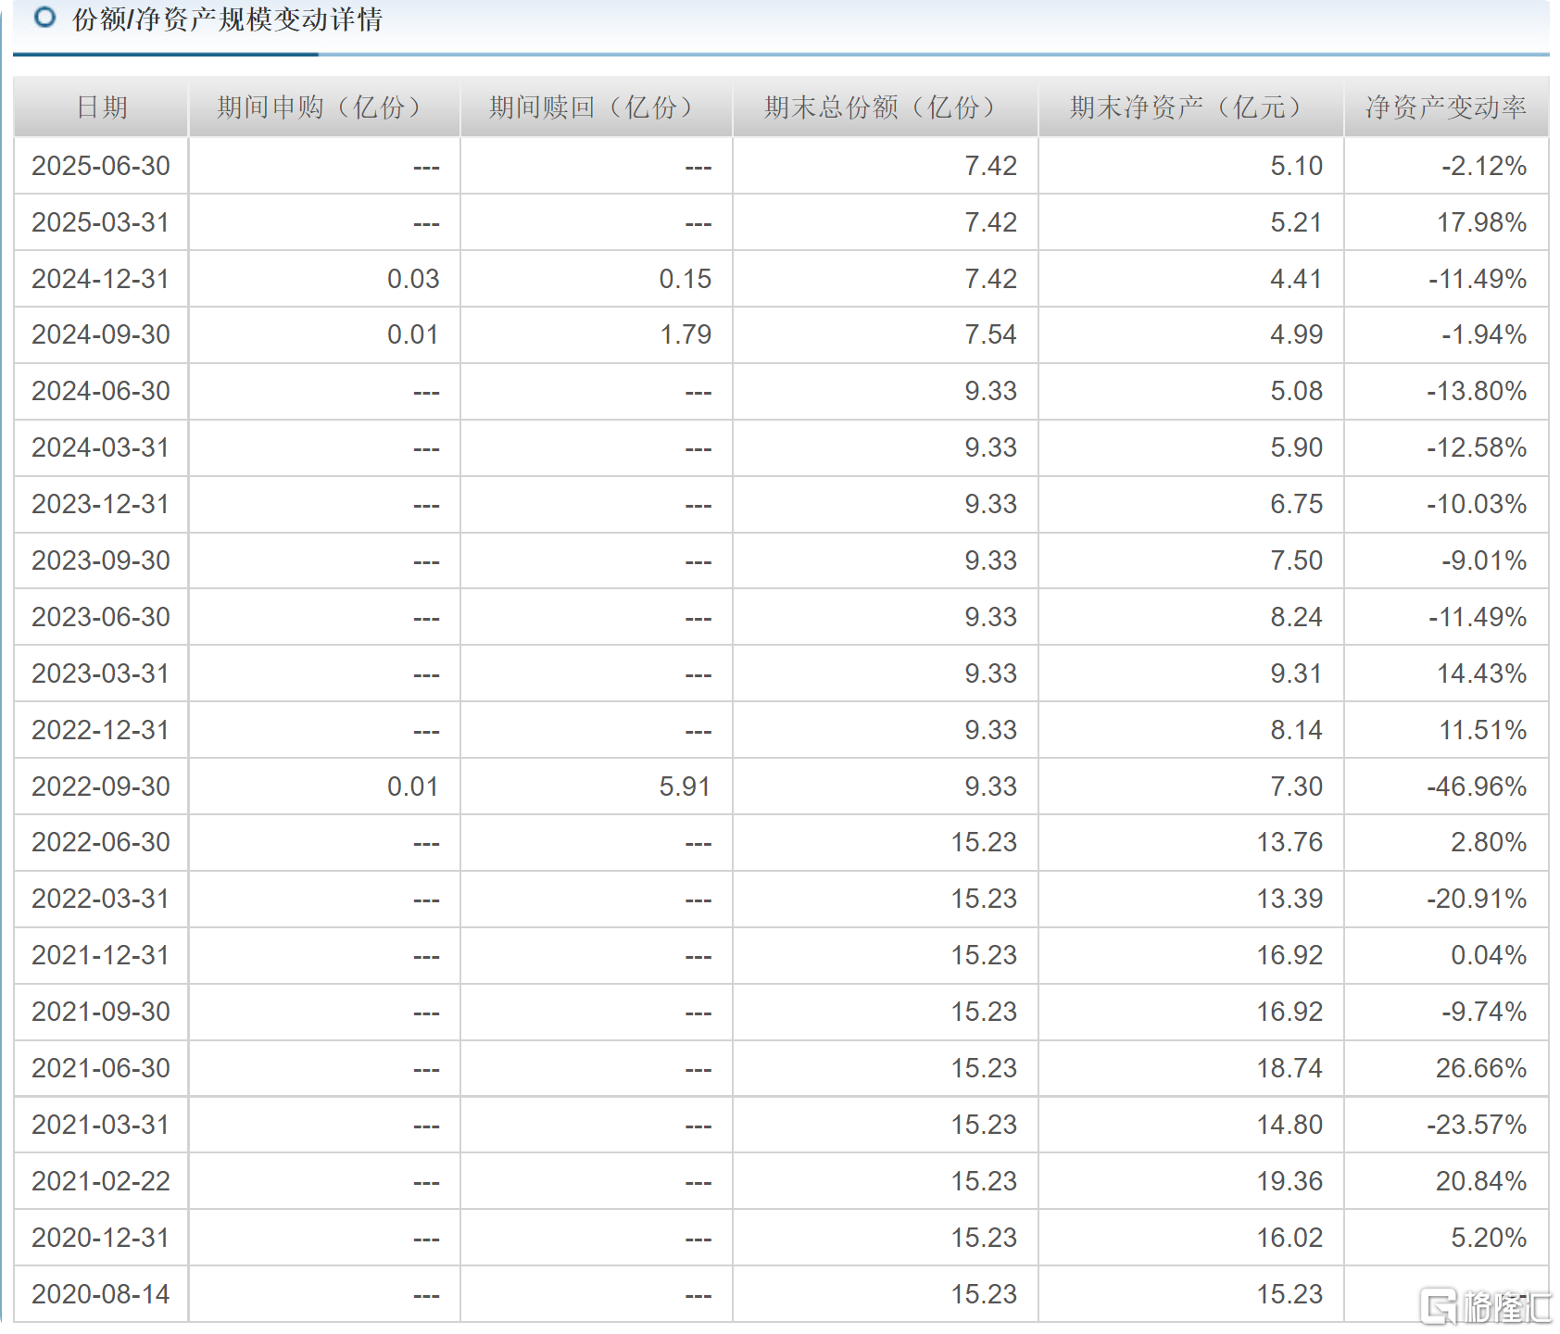Screen dimensions: 1560x1334
Task: Select the 2023-12-31 date cell
Action: click(101, 504)
